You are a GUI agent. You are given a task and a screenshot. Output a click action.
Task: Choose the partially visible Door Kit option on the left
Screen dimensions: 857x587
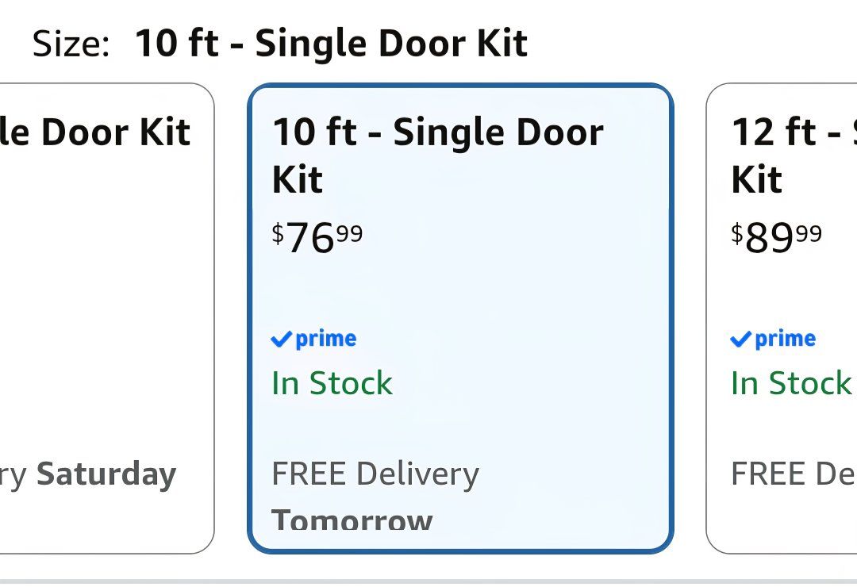pos(106,318)
